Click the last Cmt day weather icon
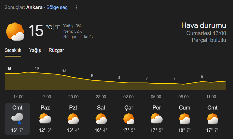The height and width of the screenshot is (139, 233). click(212, 118)
